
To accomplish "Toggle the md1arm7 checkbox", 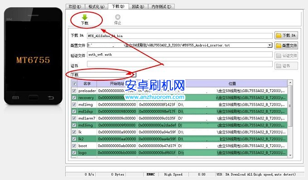I will [x=74, y=118].
